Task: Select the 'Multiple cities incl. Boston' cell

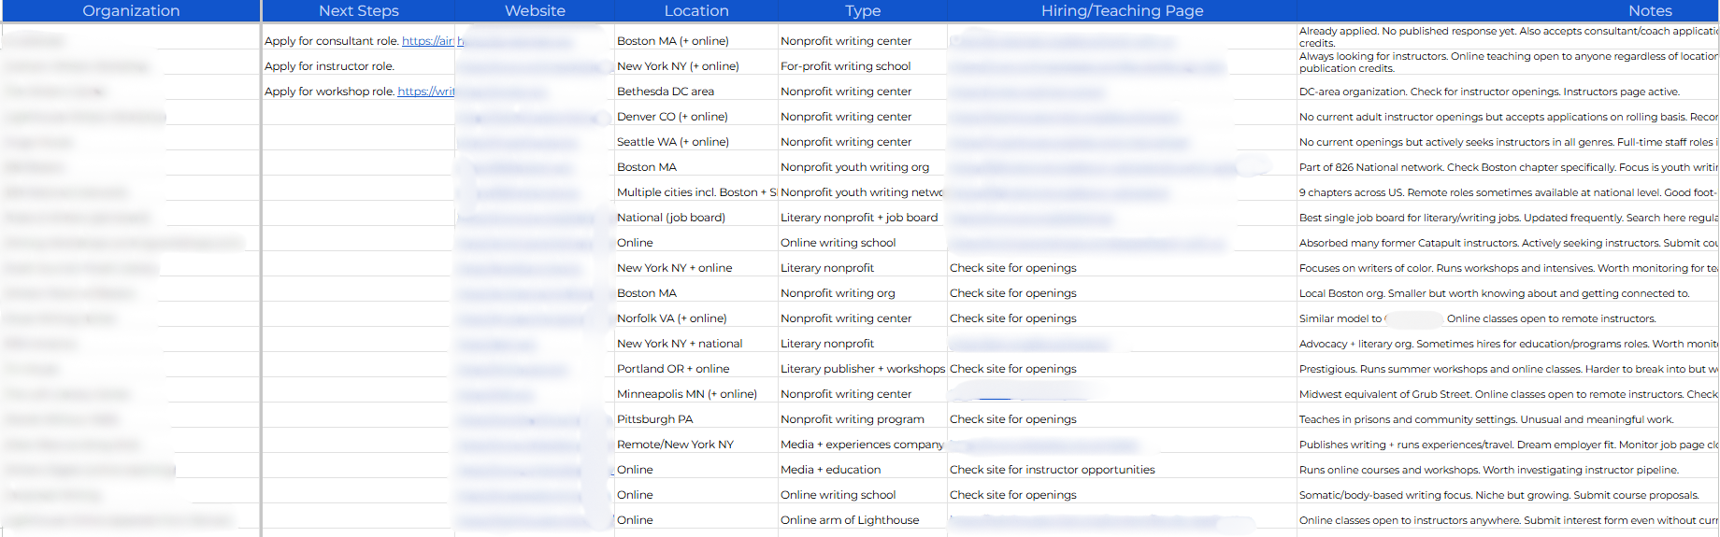Action: coord(696,192)
